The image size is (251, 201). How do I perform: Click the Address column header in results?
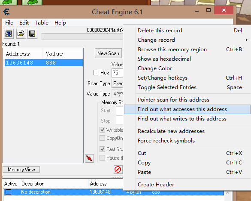pyautogui.click(x=23, y=54)
